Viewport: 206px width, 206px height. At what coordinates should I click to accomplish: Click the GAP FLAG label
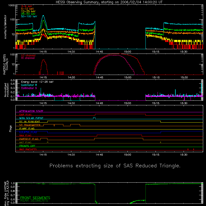(25, 115)
